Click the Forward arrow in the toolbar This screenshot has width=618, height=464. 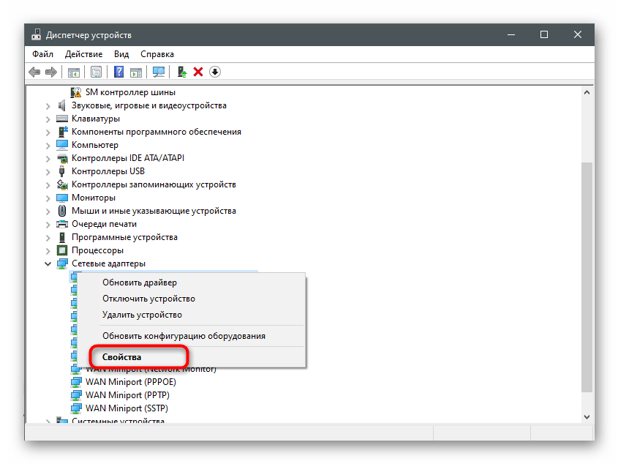50,72
